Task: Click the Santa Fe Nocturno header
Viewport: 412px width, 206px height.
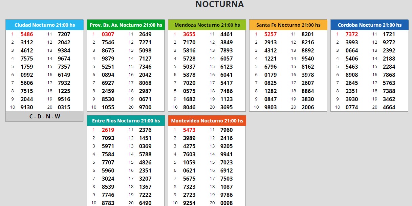Action: click(x=288, y=25)
